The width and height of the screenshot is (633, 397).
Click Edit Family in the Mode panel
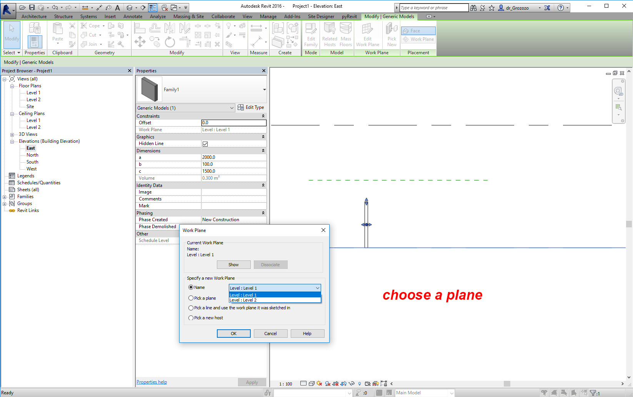click(310, 35)
